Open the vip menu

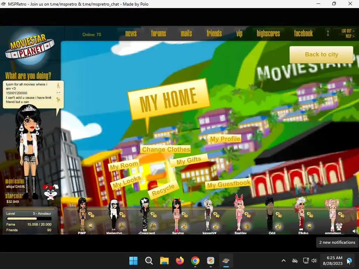pyautogui.click(x=239, y=34)
